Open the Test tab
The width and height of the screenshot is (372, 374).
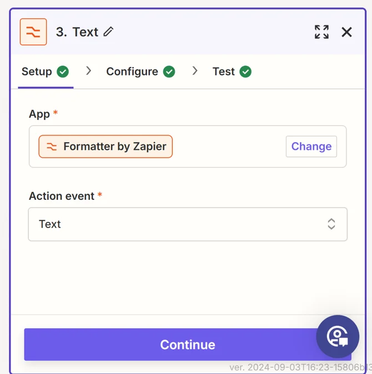(x=224, y=72)
